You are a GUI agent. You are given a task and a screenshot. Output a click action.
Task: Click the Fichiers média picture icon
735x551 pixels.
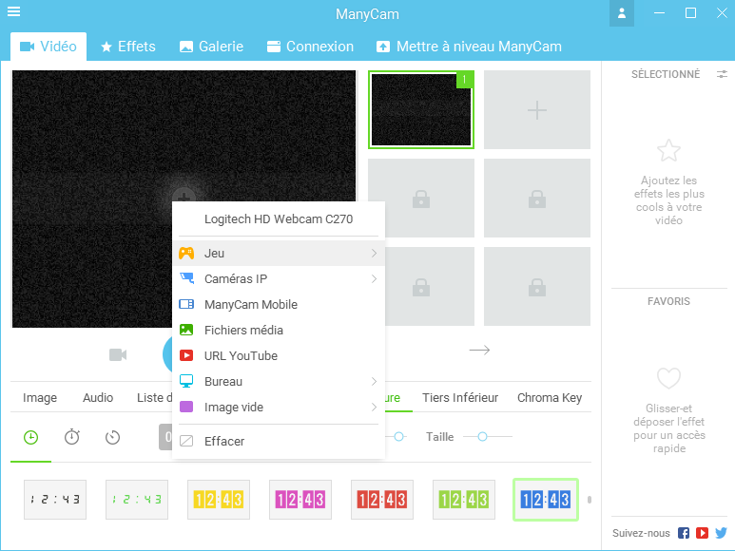click(186, 330)
